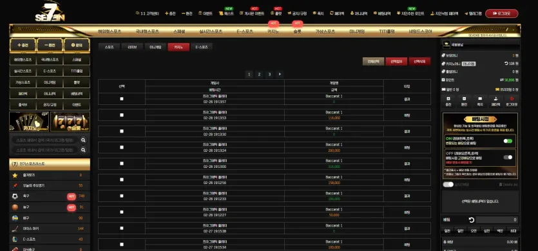Click 충전 icon in the account panel
This screenshot has height=251, width=538.
448,101
